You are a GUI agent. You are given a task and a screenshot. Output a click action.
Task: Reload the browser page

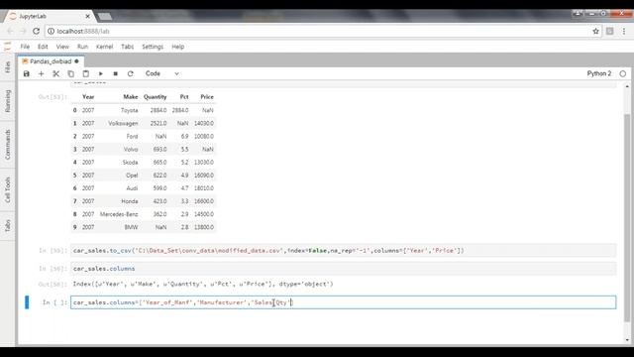(36, 31)
